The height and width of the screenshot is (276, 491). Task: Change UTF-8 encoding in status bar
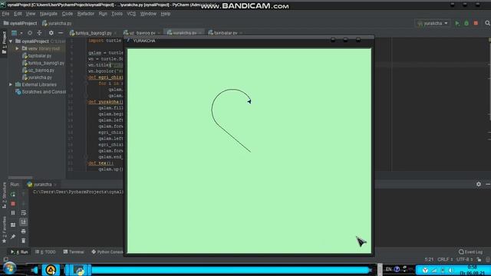[x=464, y=259]
